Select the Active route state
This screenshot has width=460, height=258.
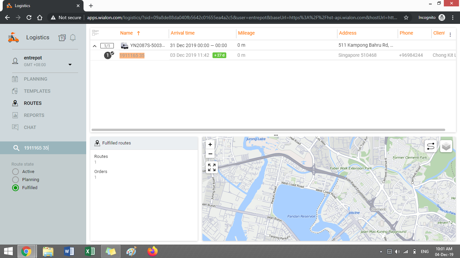point(15,172)
